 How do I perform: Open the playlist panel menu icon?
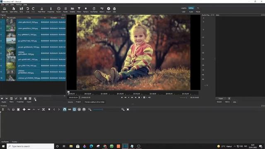tap(35, 99)
